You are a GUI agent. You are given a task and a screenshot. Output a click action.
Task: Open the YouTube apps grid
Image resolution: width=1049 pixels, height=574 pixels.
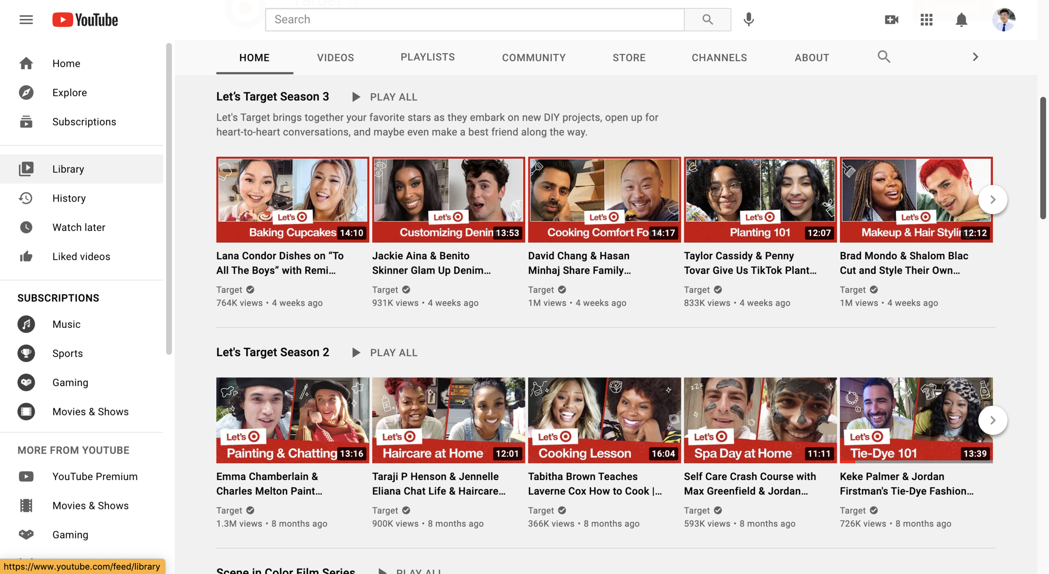926,20
